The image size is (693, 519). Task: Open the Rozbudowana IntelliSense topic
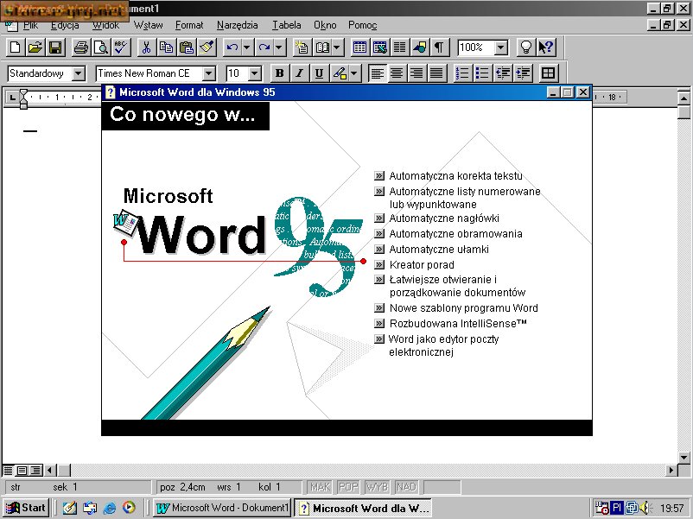click(x=458, y=323)
